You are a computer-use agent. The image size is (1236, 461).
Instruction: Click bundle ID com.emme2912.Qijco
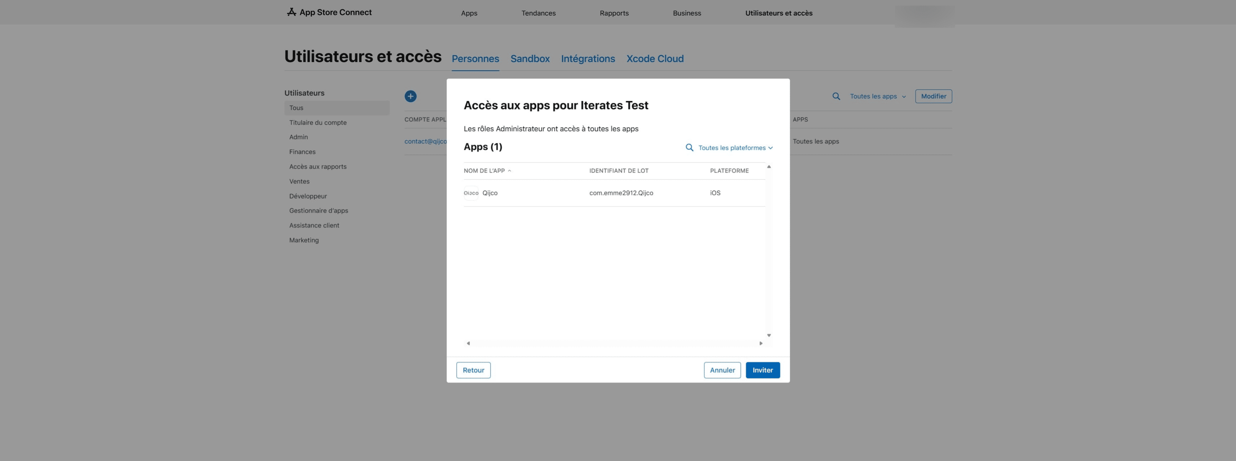point(621,193)
